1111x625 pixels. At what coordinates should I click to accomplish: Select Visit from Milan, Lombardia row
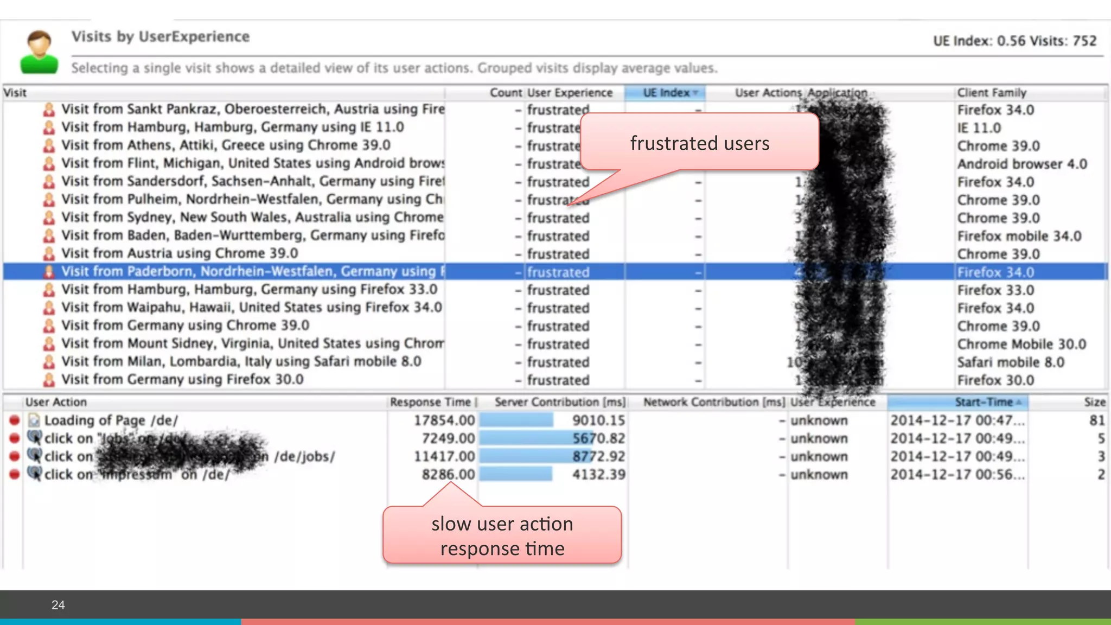554,361
